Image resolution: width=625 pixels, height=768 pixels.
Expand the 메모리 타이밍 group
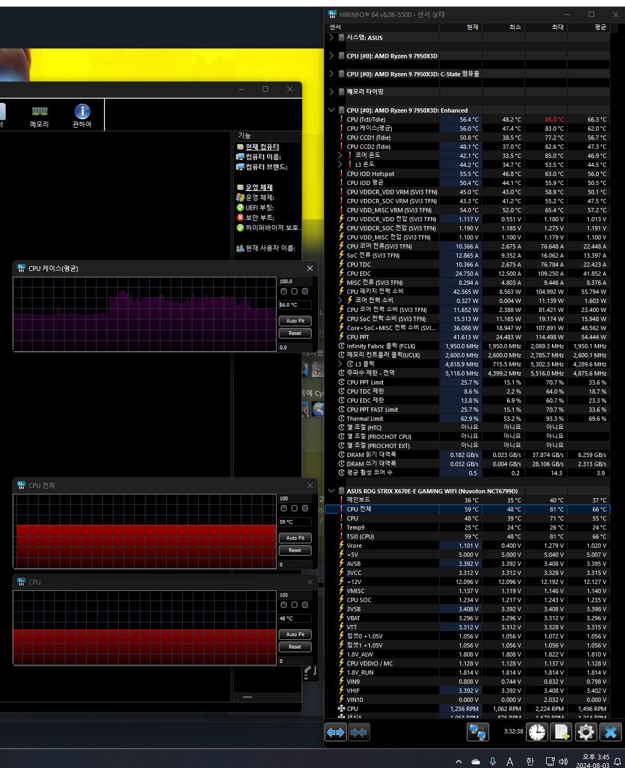(x=331, y=92)
